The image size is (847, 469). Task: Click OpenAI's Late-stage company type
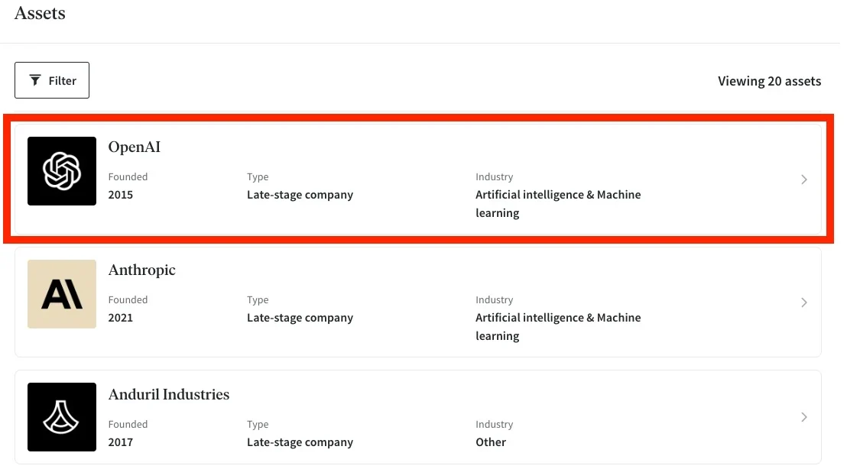[300, 195]
